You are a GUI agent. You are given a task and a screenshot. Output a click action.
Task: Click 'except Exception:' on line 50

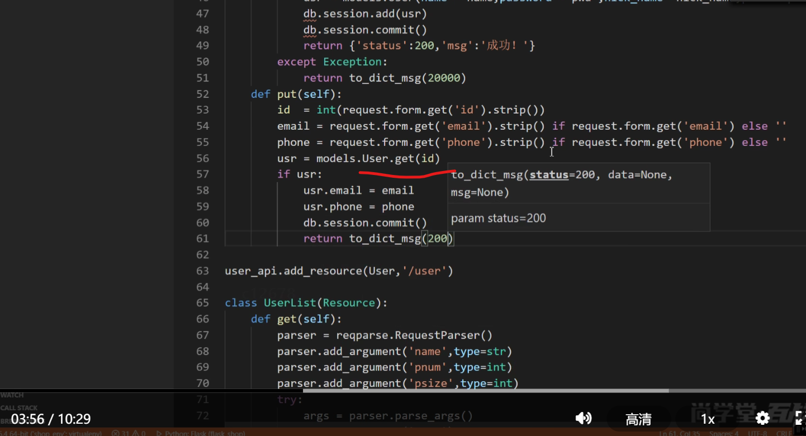332,61
